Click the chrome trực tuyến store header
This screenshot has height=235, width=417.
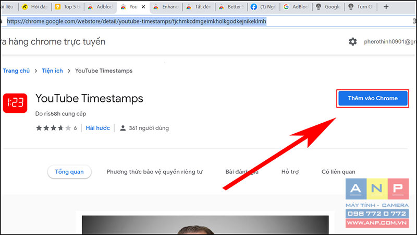click(53, 42)
